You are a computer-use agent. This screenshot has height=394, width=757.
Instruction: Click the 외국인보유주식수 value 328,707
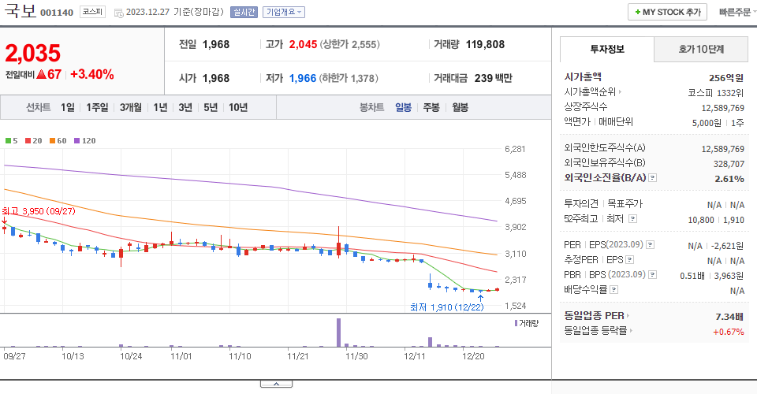tap(729, 164)
